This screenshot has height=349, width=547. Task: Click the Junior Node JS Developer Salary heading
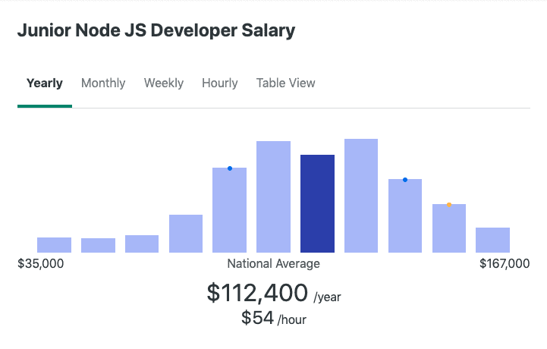pos(156,31)
